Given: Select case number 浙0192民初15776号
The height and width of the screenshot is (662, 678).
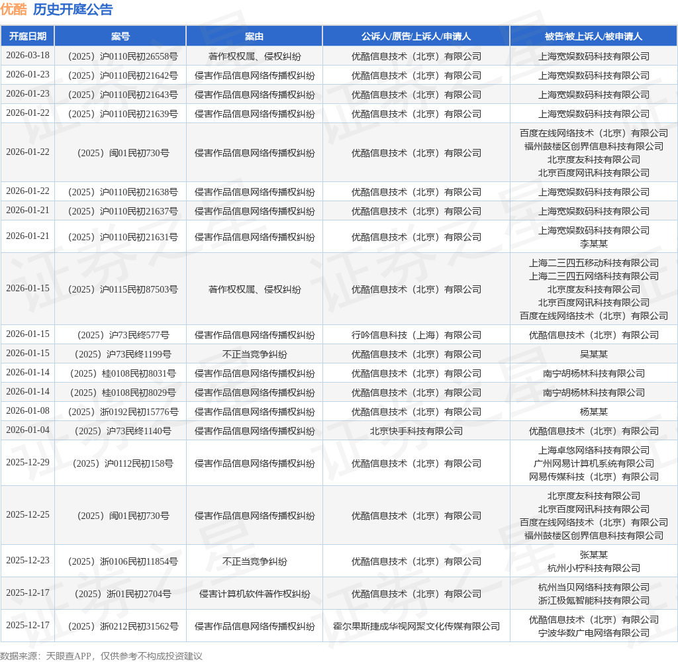Looking at the screenshot, I should (122, 412).
